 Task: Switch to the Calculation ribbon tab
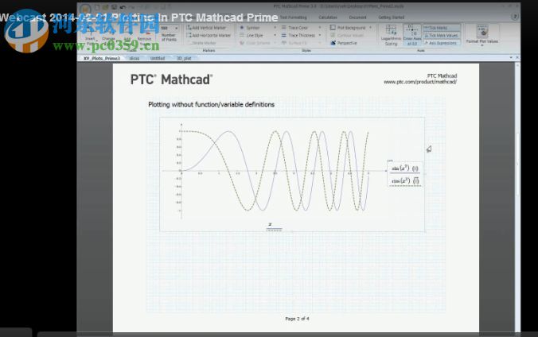coord(328,17)
